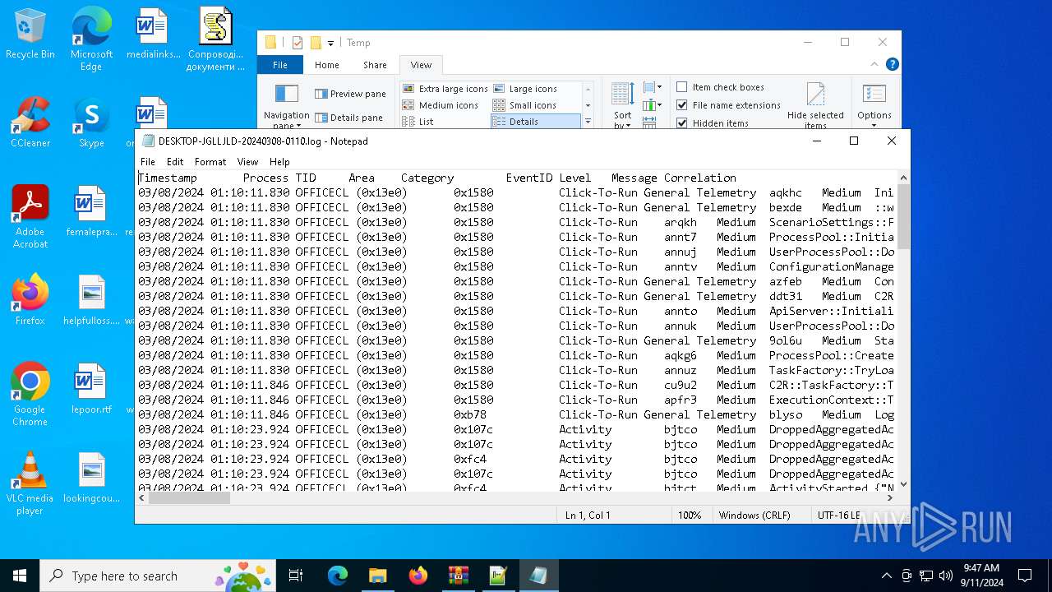Open Notepad View menu
Image resolution: width=1052 pixels, height=592 pixels.
(x=247, y=162)
